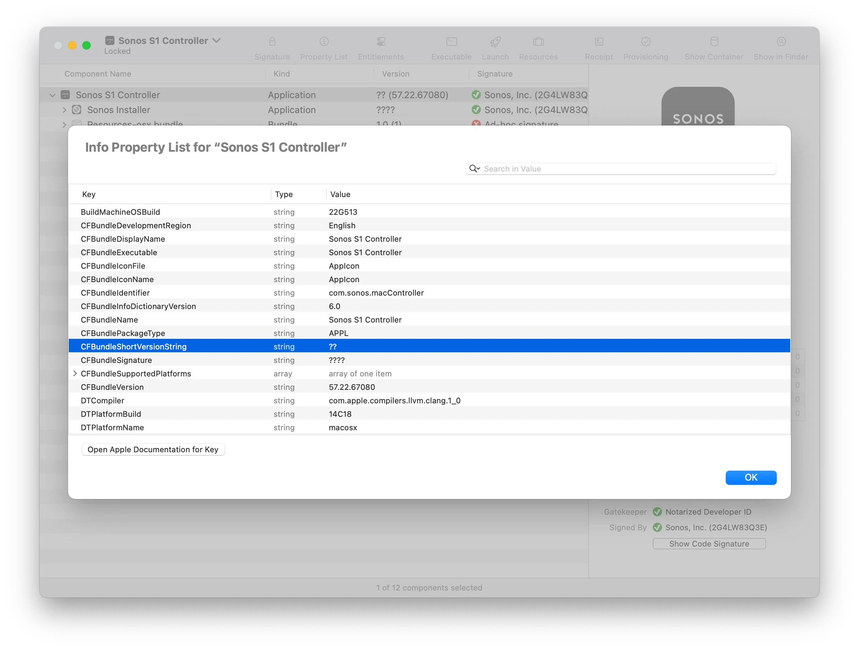The width and height of the screenshot is (859, 650).
Task: Click the Show in Finder toolbar icon
Action: pos(781,41)
